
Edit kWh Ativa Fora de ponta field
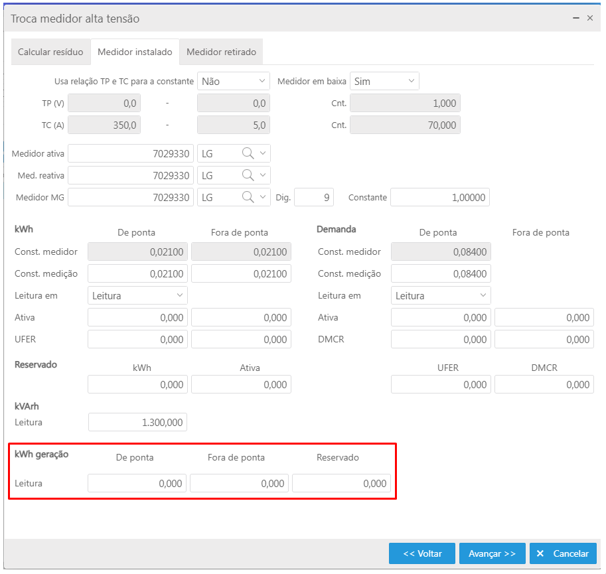[241, 317]
